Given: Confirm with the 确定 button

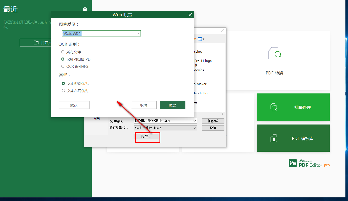Looking at the screenshot, I should [172, 105].
